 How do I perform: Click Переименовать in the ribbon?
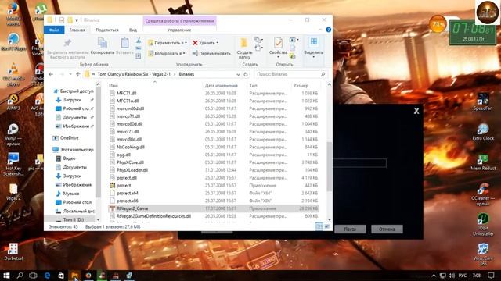point(211,53)
